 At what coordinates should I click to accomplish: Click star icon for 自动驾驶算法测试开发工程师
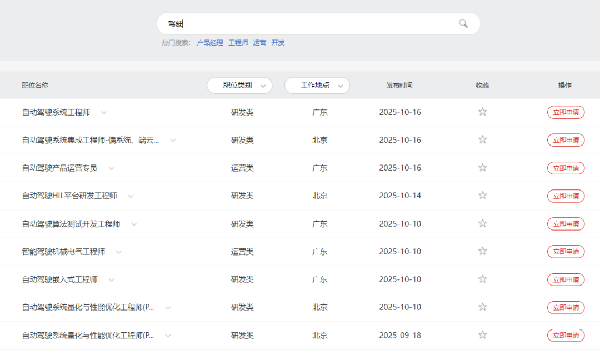coord(482,223)
